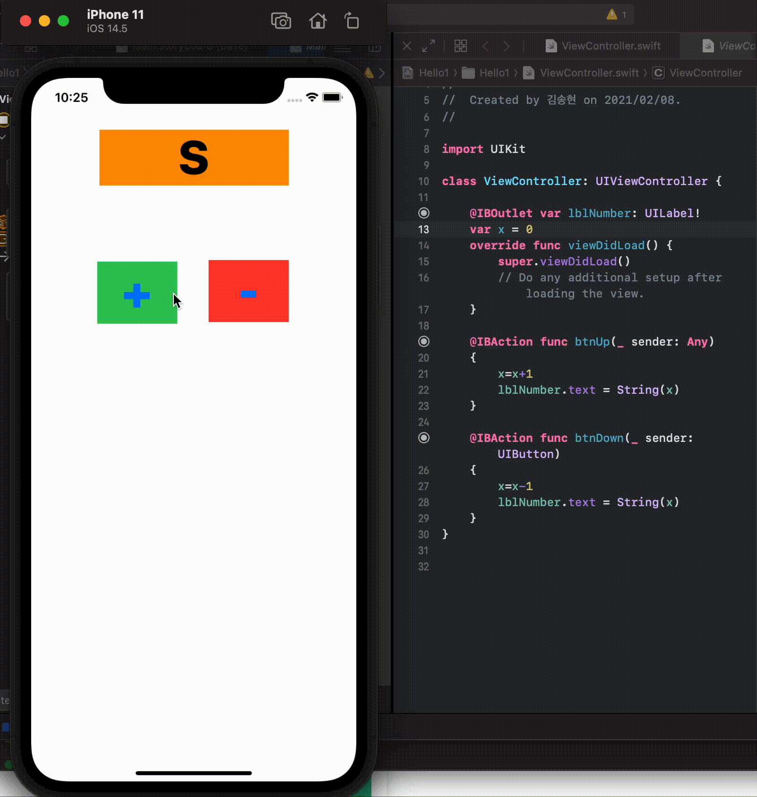Screen dimensions: 757x797
Task: Open the related items grid menu
Action: pos(461,46)
